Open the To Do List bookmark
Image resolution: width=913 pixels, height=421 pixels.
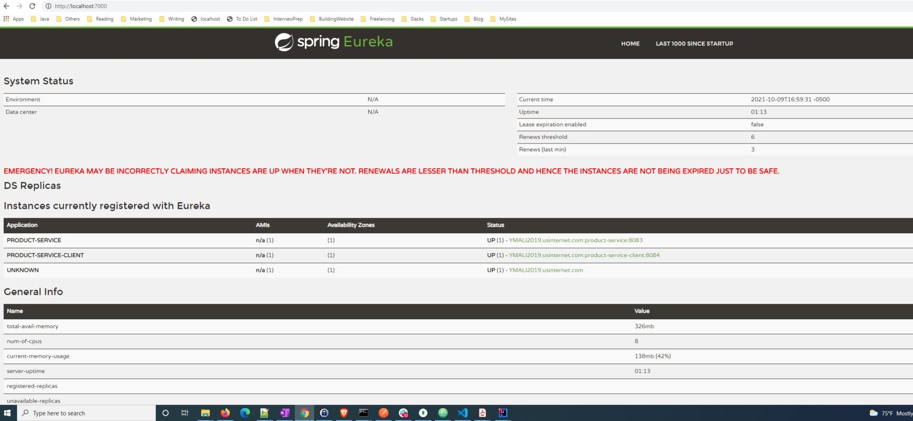click(242, 19)
